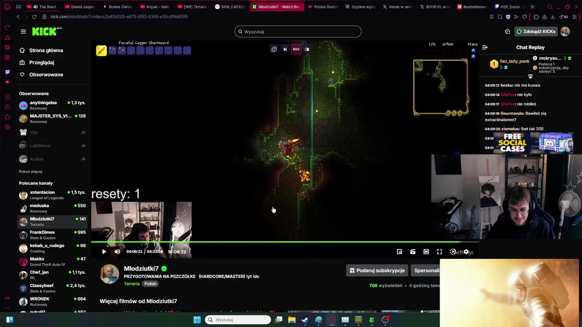Open kebab_u_rudego recommended channel

[52, 248]
